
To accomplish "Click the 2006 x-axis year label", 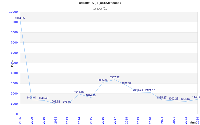I will click(20, 120).
